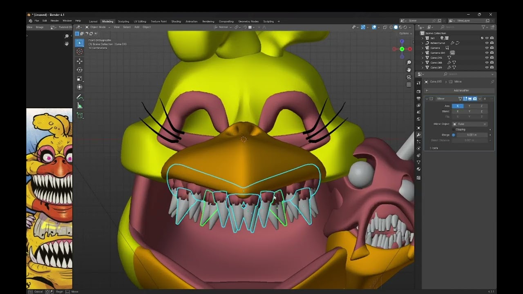Clear the Mirror Object Cube field
The height and width of the screenshot is (294, 523).
tap(485, 124)
